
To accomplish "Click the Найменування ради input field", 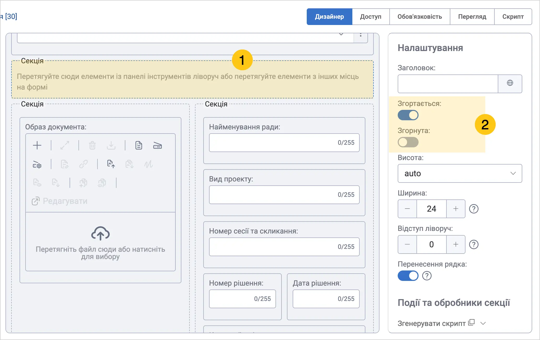I will pyautogui.click(x=284, y=143).
